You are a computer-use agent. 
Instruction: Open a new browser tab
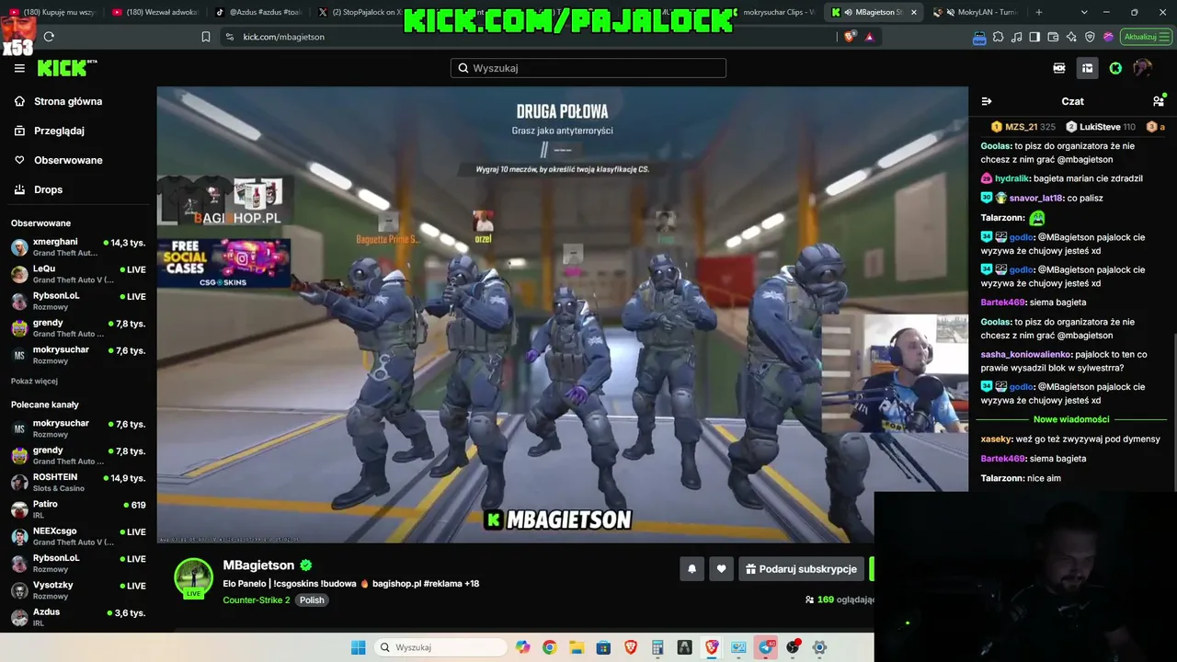point(1039,12)
